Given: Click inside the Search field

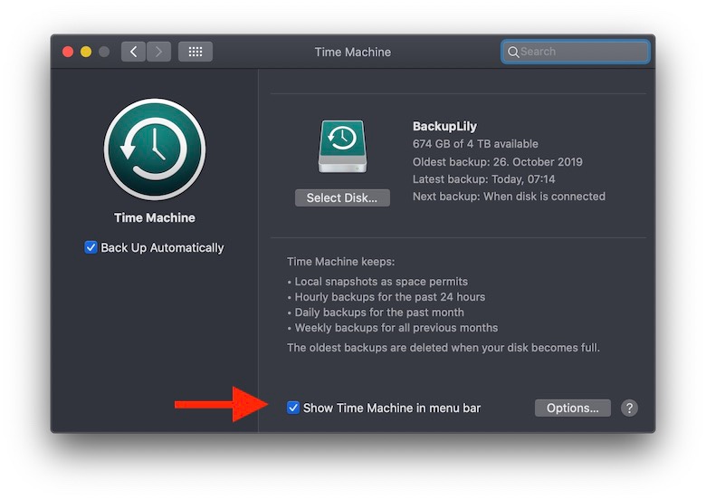Looking at the screenshot, I should 576,52.
